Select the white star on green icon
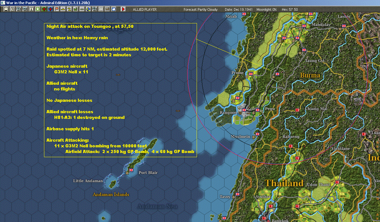 [x=38, y=9]
